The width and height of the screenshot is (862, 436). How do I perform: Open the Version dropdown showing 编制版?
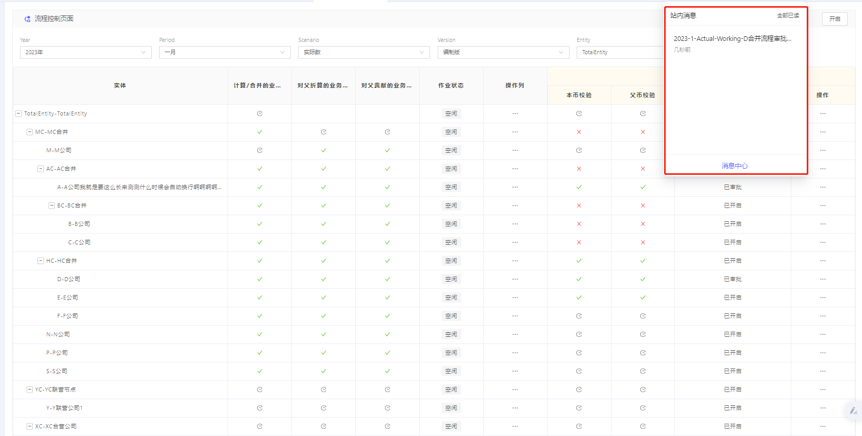503,52
